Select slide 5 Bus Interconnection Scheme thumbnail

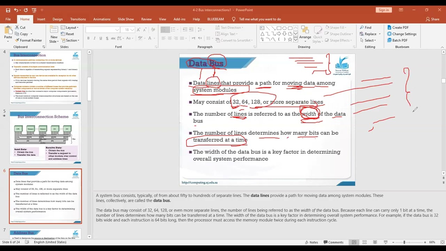[x=45, y=137]
